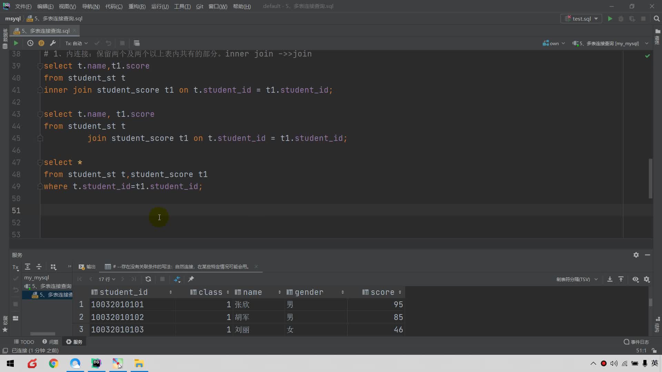Toggle read-only lock icon in status bar
Viewport: 662px width, 372px height.
(x=654, y=351)
